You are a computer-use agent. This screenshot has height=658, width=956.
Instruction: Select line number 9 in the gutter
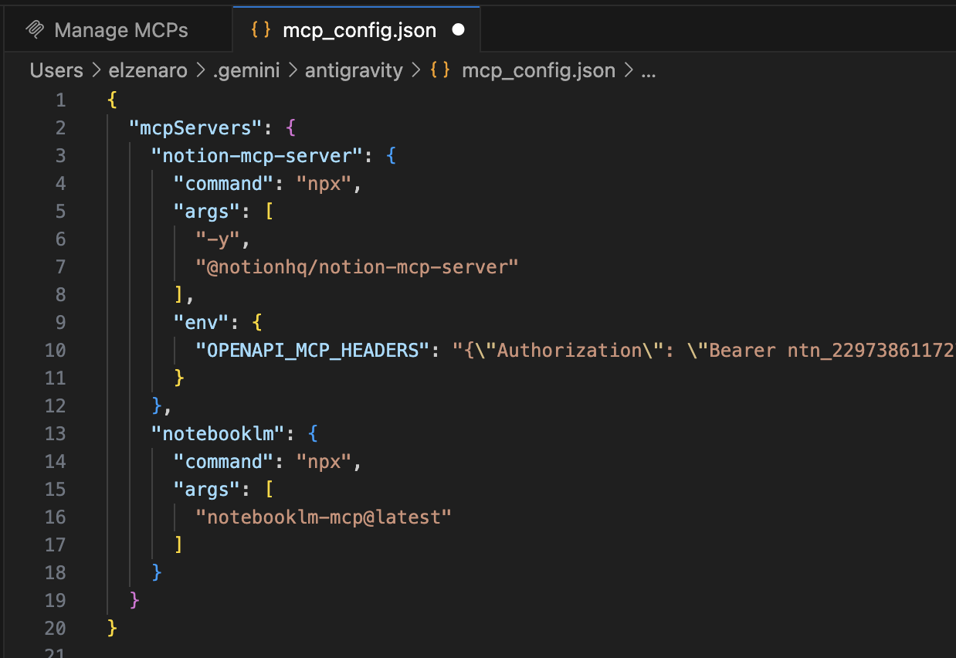click(x=61, y=323)
